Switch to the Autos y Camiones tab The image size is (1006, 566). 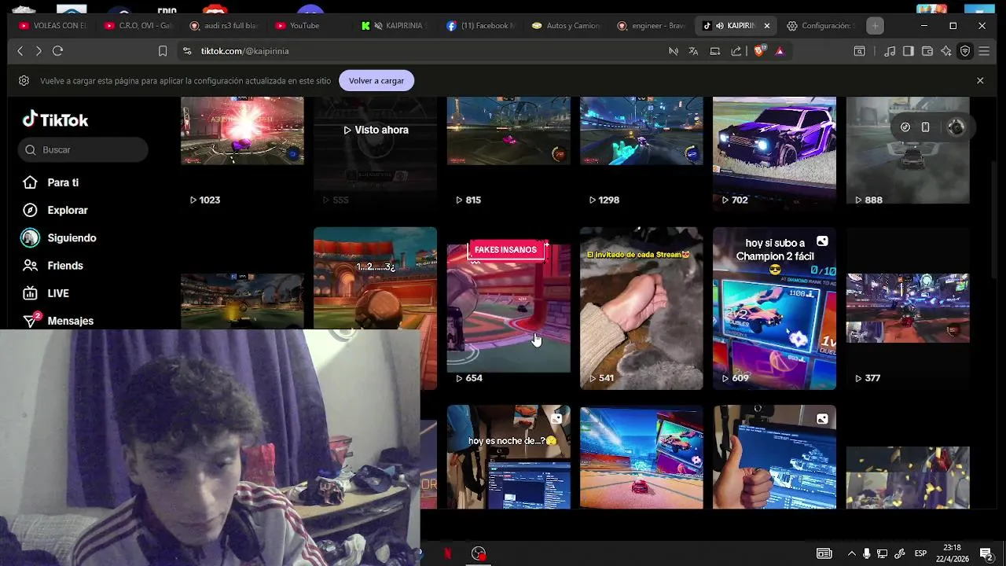point(566,26)
